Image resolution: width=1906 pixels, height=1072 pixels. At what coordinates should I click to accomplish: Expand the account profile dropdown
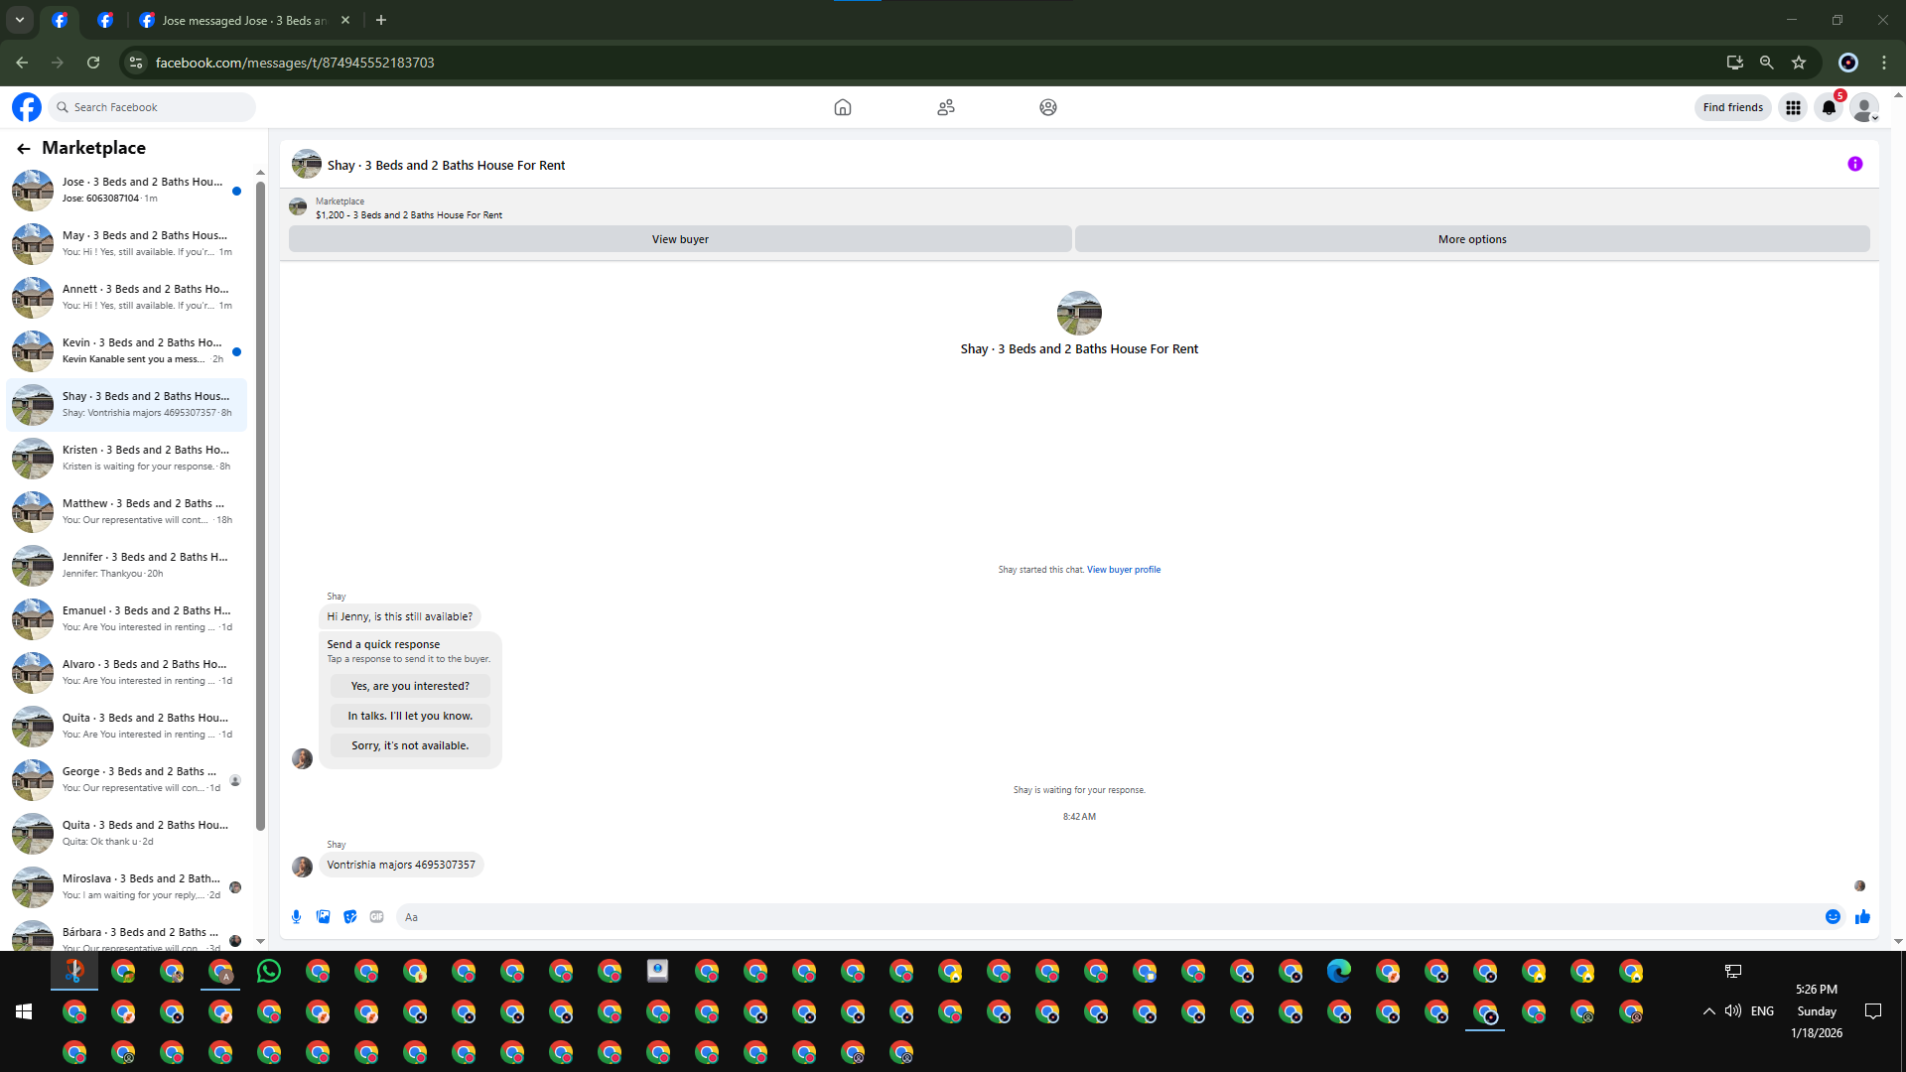pyautogui.click(x=1864, y=108)
